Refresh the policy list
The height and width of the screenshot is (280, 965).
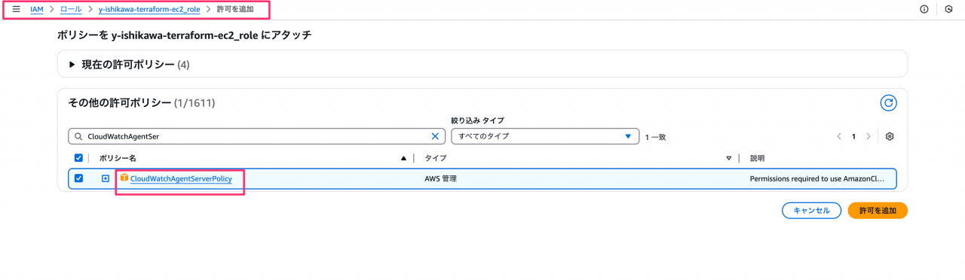(889, 103)
